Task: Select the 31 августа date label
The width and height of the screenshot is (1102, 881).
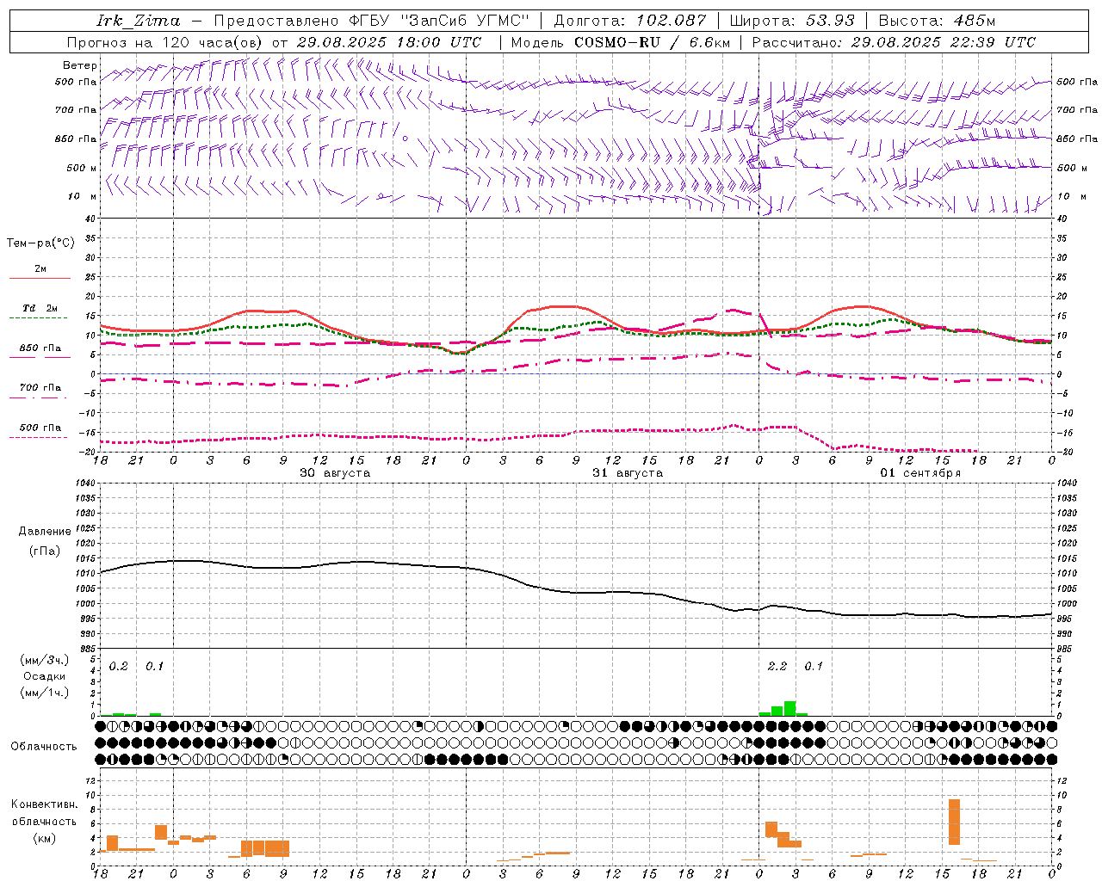Action: click(628, 473)
